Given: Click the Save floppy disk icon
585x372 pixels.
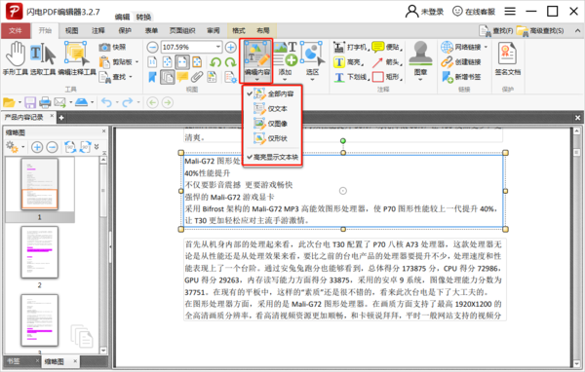Looking at the screenshot, I should [30, 102].
